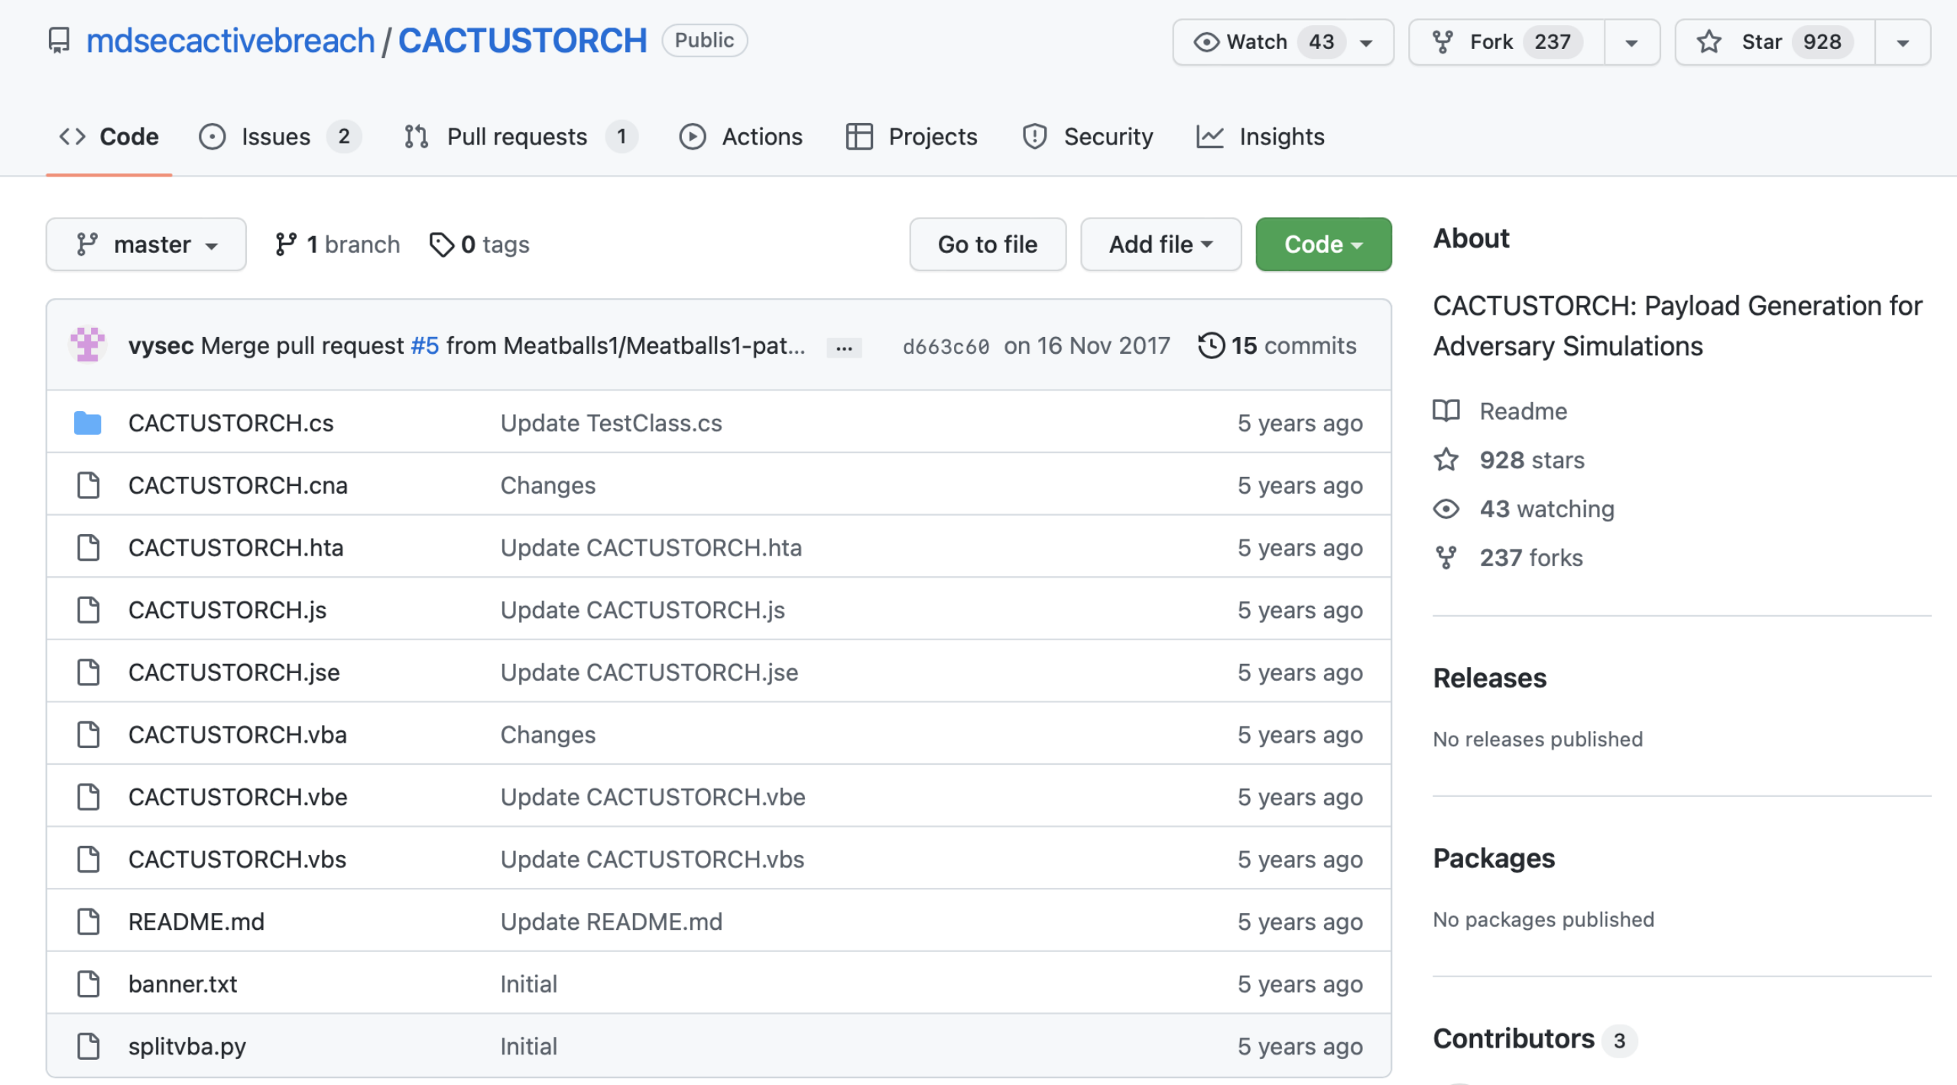Image resolution: width=1957 pixels, height=1085 pixels.
Task: Open pull request #5 link in commit message
Action: coord(425,345)
